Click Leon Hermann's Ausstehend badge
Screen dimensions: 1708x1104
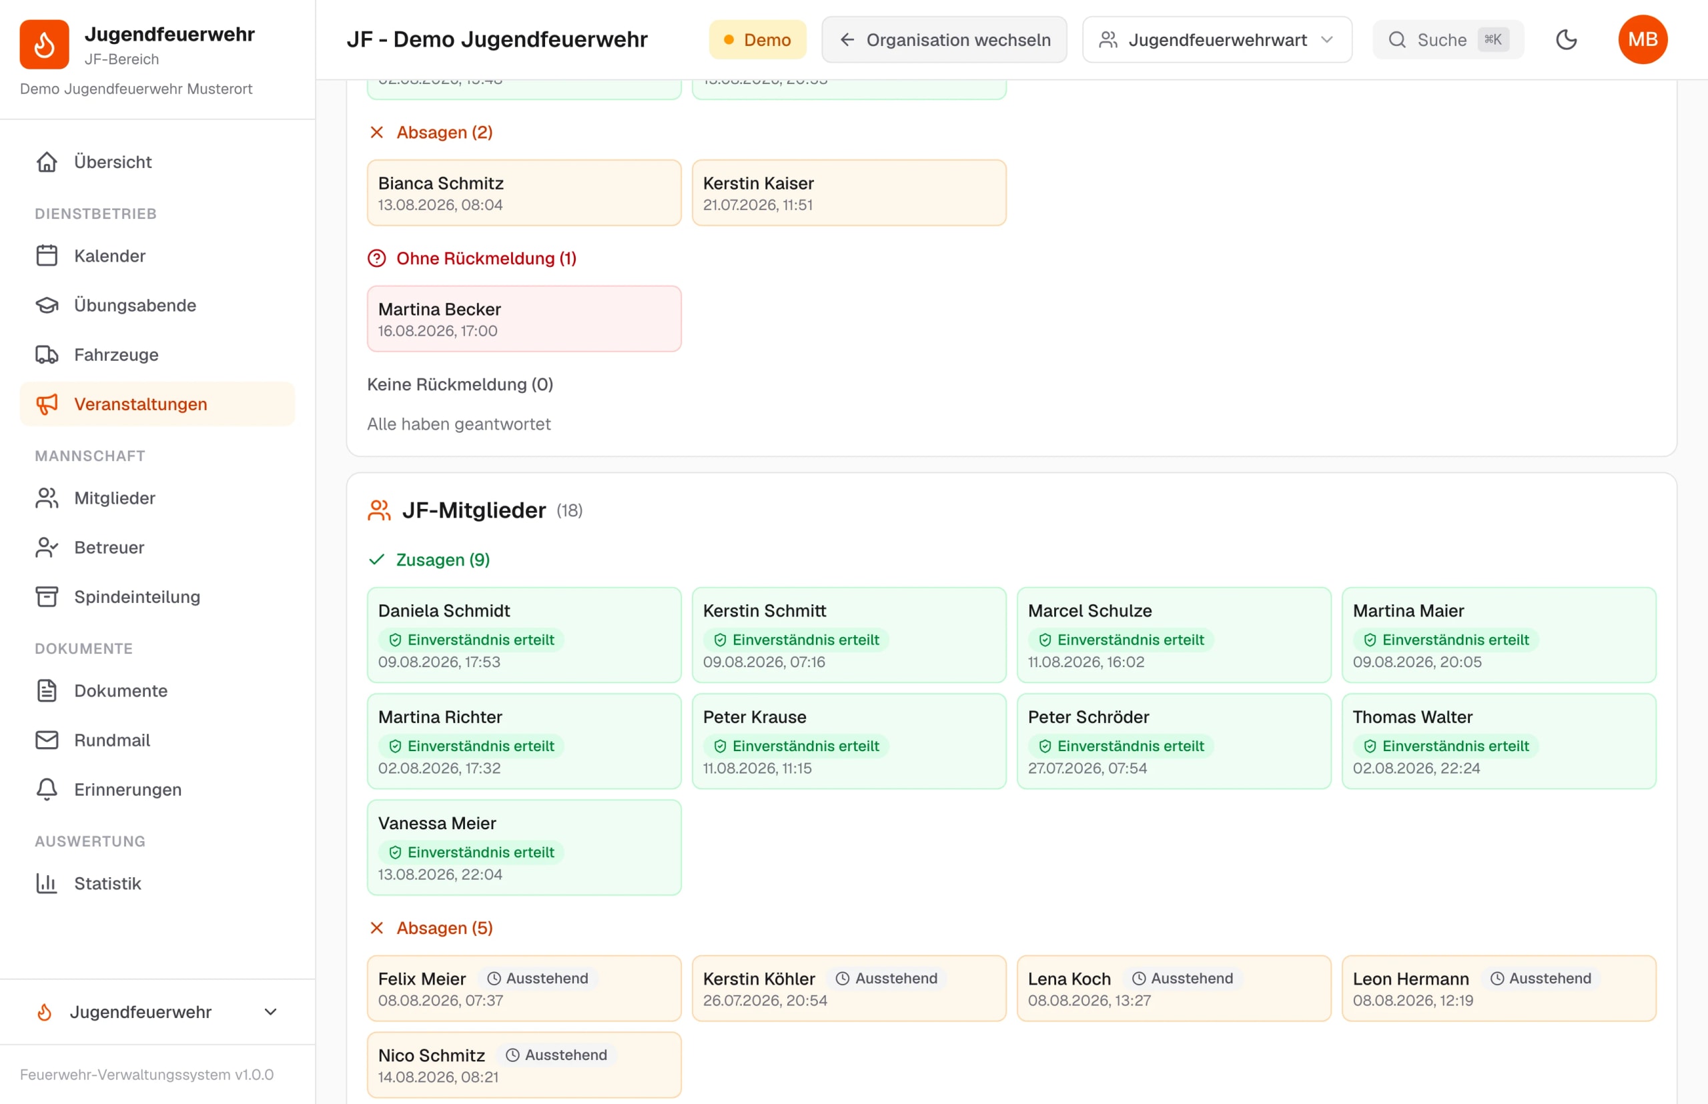coord(1541,979)
